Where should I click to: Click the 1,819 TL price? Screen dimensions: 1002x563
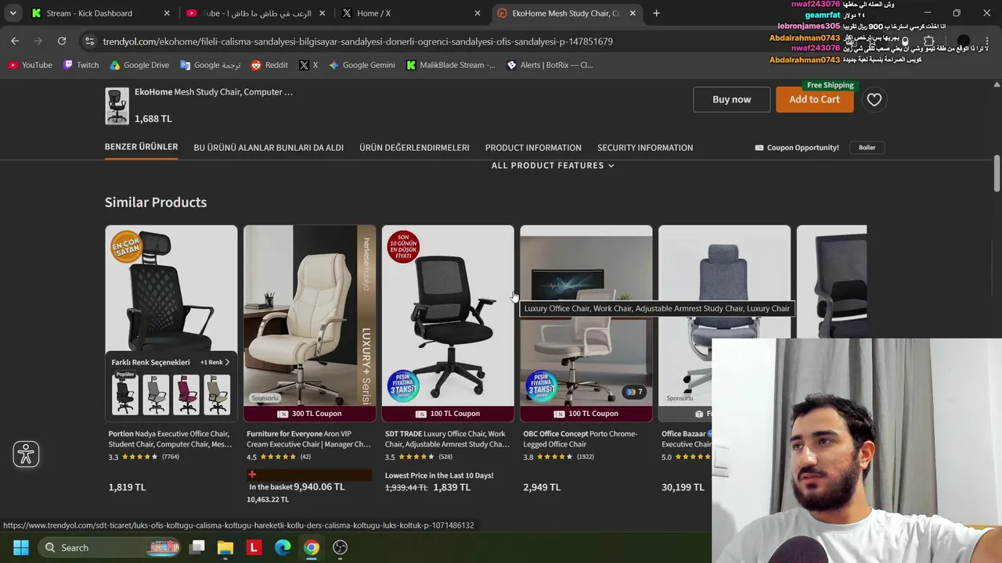click(127, 487)
